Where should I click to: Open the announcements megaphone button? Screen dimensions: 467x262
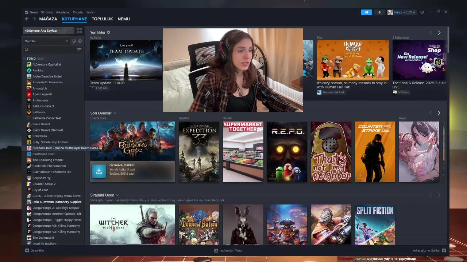pos(367,12)
